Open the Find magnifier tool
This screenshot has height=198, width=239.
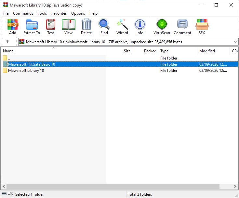click(x=104, y=27)
